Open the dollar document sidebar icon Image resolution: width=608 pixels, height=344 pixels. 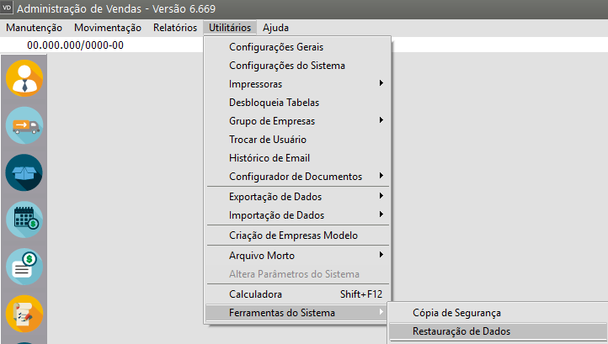24,267
